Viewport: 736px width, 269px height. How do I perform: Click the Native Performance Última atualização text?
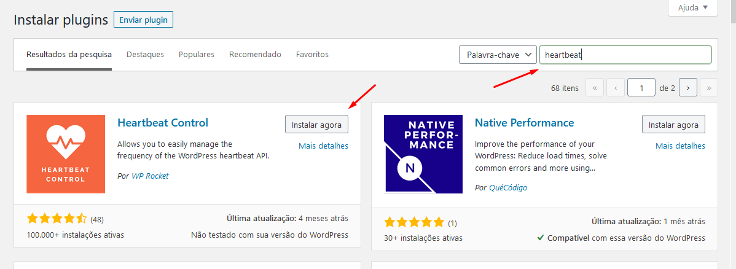pos(648,221)
